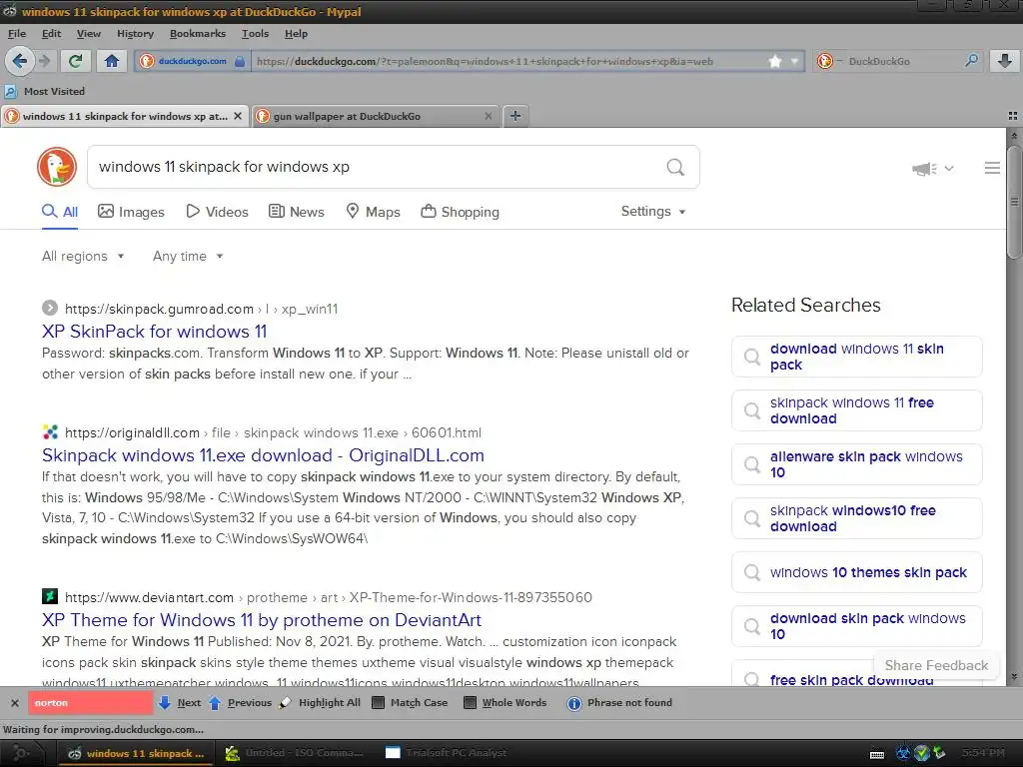The width and height of the screenshot is (1023, 767).
Task: Switch to the Images search tab
Action: pyautogui.click(x=131, y=212)
